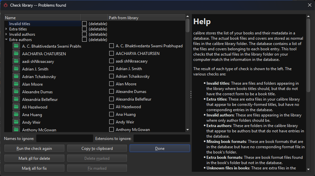Expand the Invalid authors tree node
This screenshot has width=315, height=176.
tap(6, 34)
